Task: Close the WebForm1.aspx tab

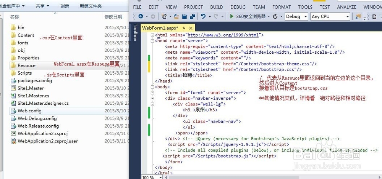Action: 191,28
